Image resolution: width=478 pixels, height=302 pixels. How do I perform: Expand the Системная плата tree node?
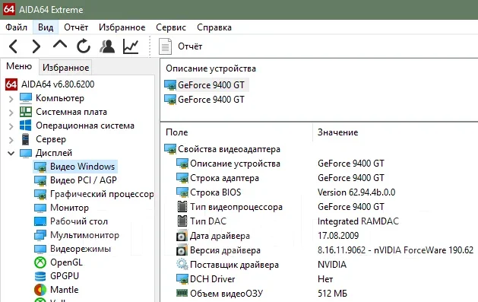tap(11, 113)
